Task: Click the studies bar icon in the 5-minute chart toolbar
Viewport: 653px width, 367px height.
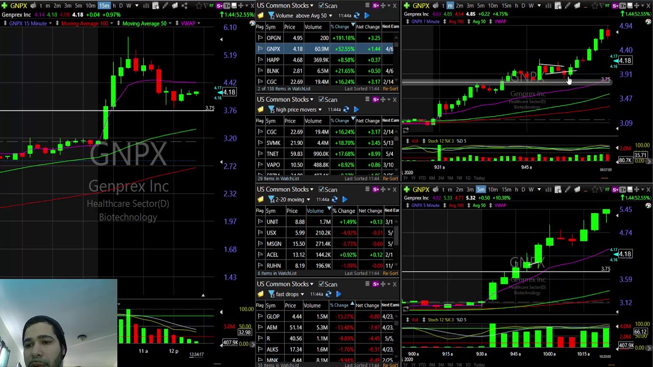Action: pos(548,190)
